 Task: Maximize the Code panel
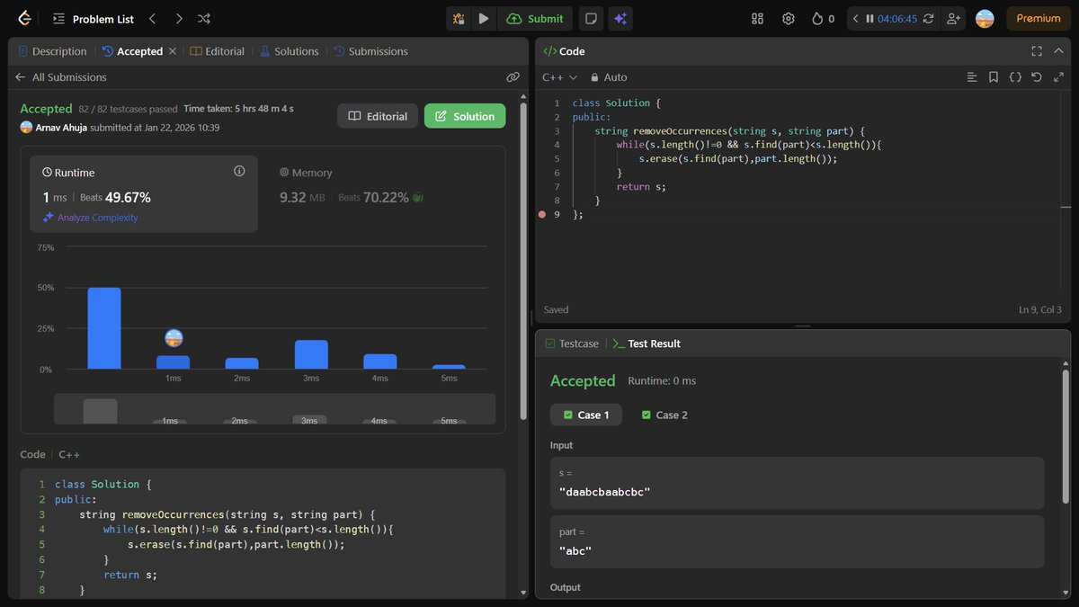[x=1037, y=51]
